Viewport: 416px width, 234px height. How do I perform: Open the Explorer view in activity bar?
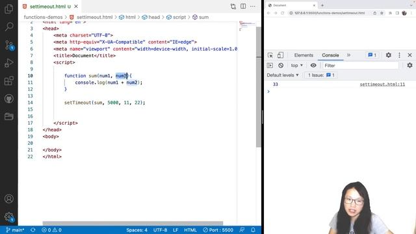coord(8,8)
